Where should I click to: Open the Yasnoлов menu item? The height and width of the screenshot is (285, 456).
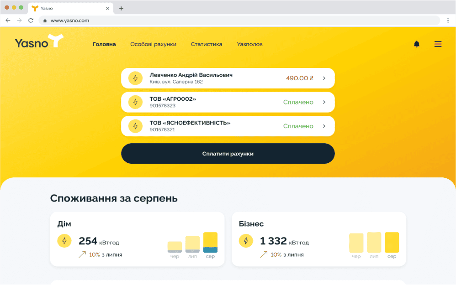pyautogui.click(x=249, y=44)
